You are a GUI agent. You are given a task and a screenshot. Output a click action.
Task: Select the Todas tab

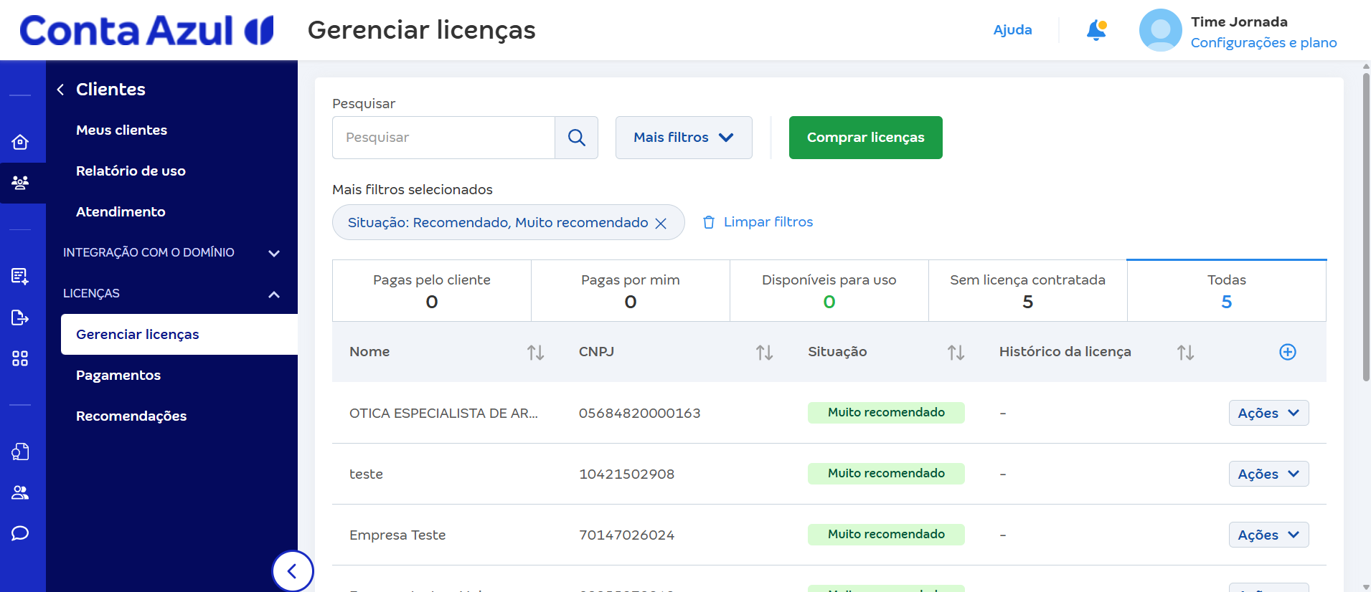[x=1227, y=290]
